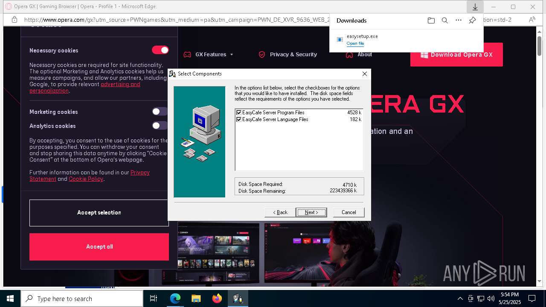This screenshot has height=307, width=546.
Task: Click the Next button in Select Components
Action: click(311, 212)
